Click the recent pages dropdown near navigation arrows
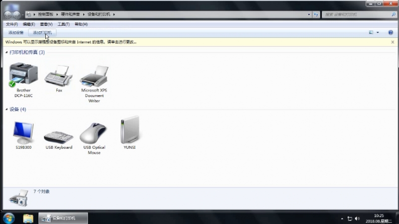The height and width of the screenshot is (224, 399). pyautogui.click(x=22, y=15)
